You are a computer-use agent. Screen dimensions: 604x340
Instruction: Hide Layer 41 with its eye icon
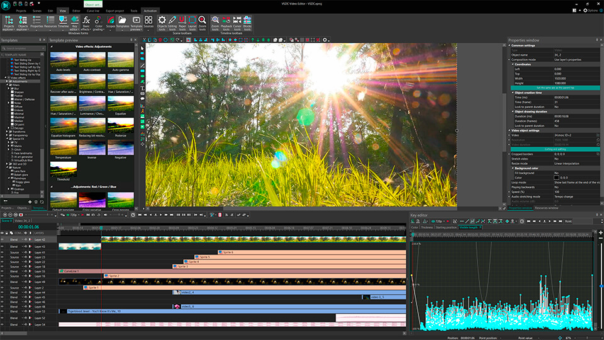(x=3, y=252)
